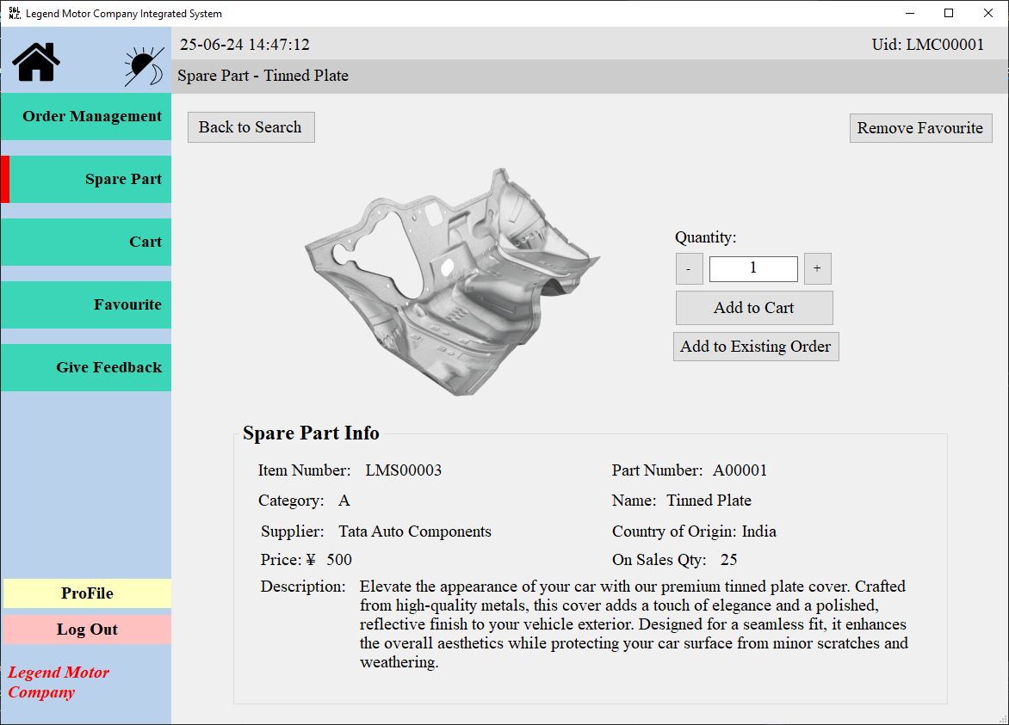Decrease quantity with the minus stepper

click(x=689, y=268)
